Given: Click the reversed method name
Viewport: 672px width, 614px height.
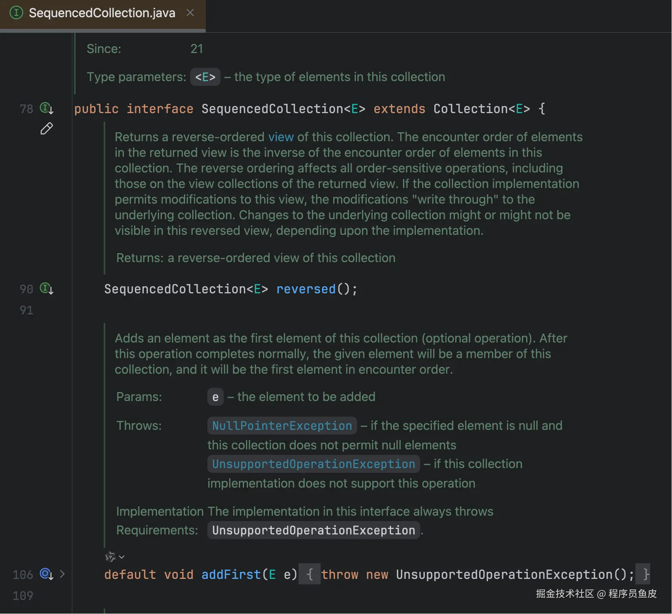Looking at the screenshot, I should pyautogui.click(x=306, y=289).
